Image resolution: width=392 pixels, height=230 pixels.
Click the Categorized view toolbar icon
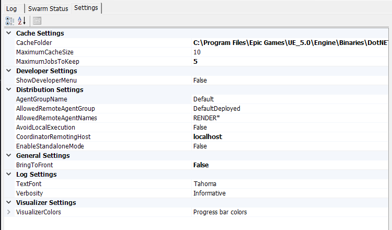(10, 21)
